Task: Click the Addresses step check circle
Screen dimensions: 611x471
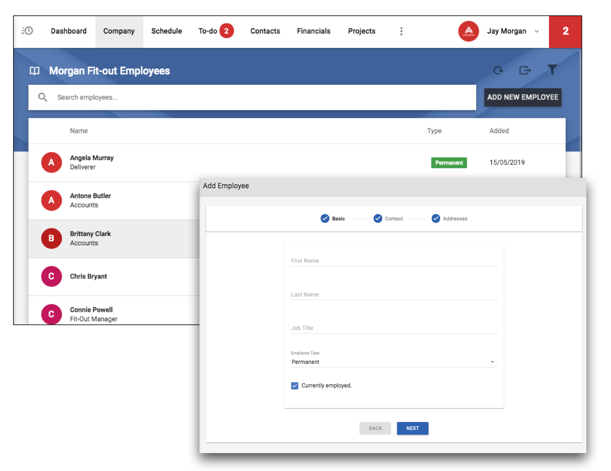Action: (x=436, y=218)
